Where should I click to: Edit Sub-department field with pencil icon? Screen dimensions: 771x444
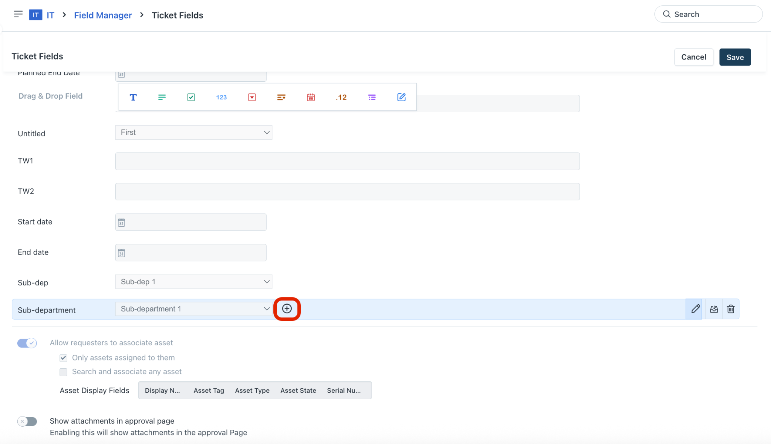(695, 309)
